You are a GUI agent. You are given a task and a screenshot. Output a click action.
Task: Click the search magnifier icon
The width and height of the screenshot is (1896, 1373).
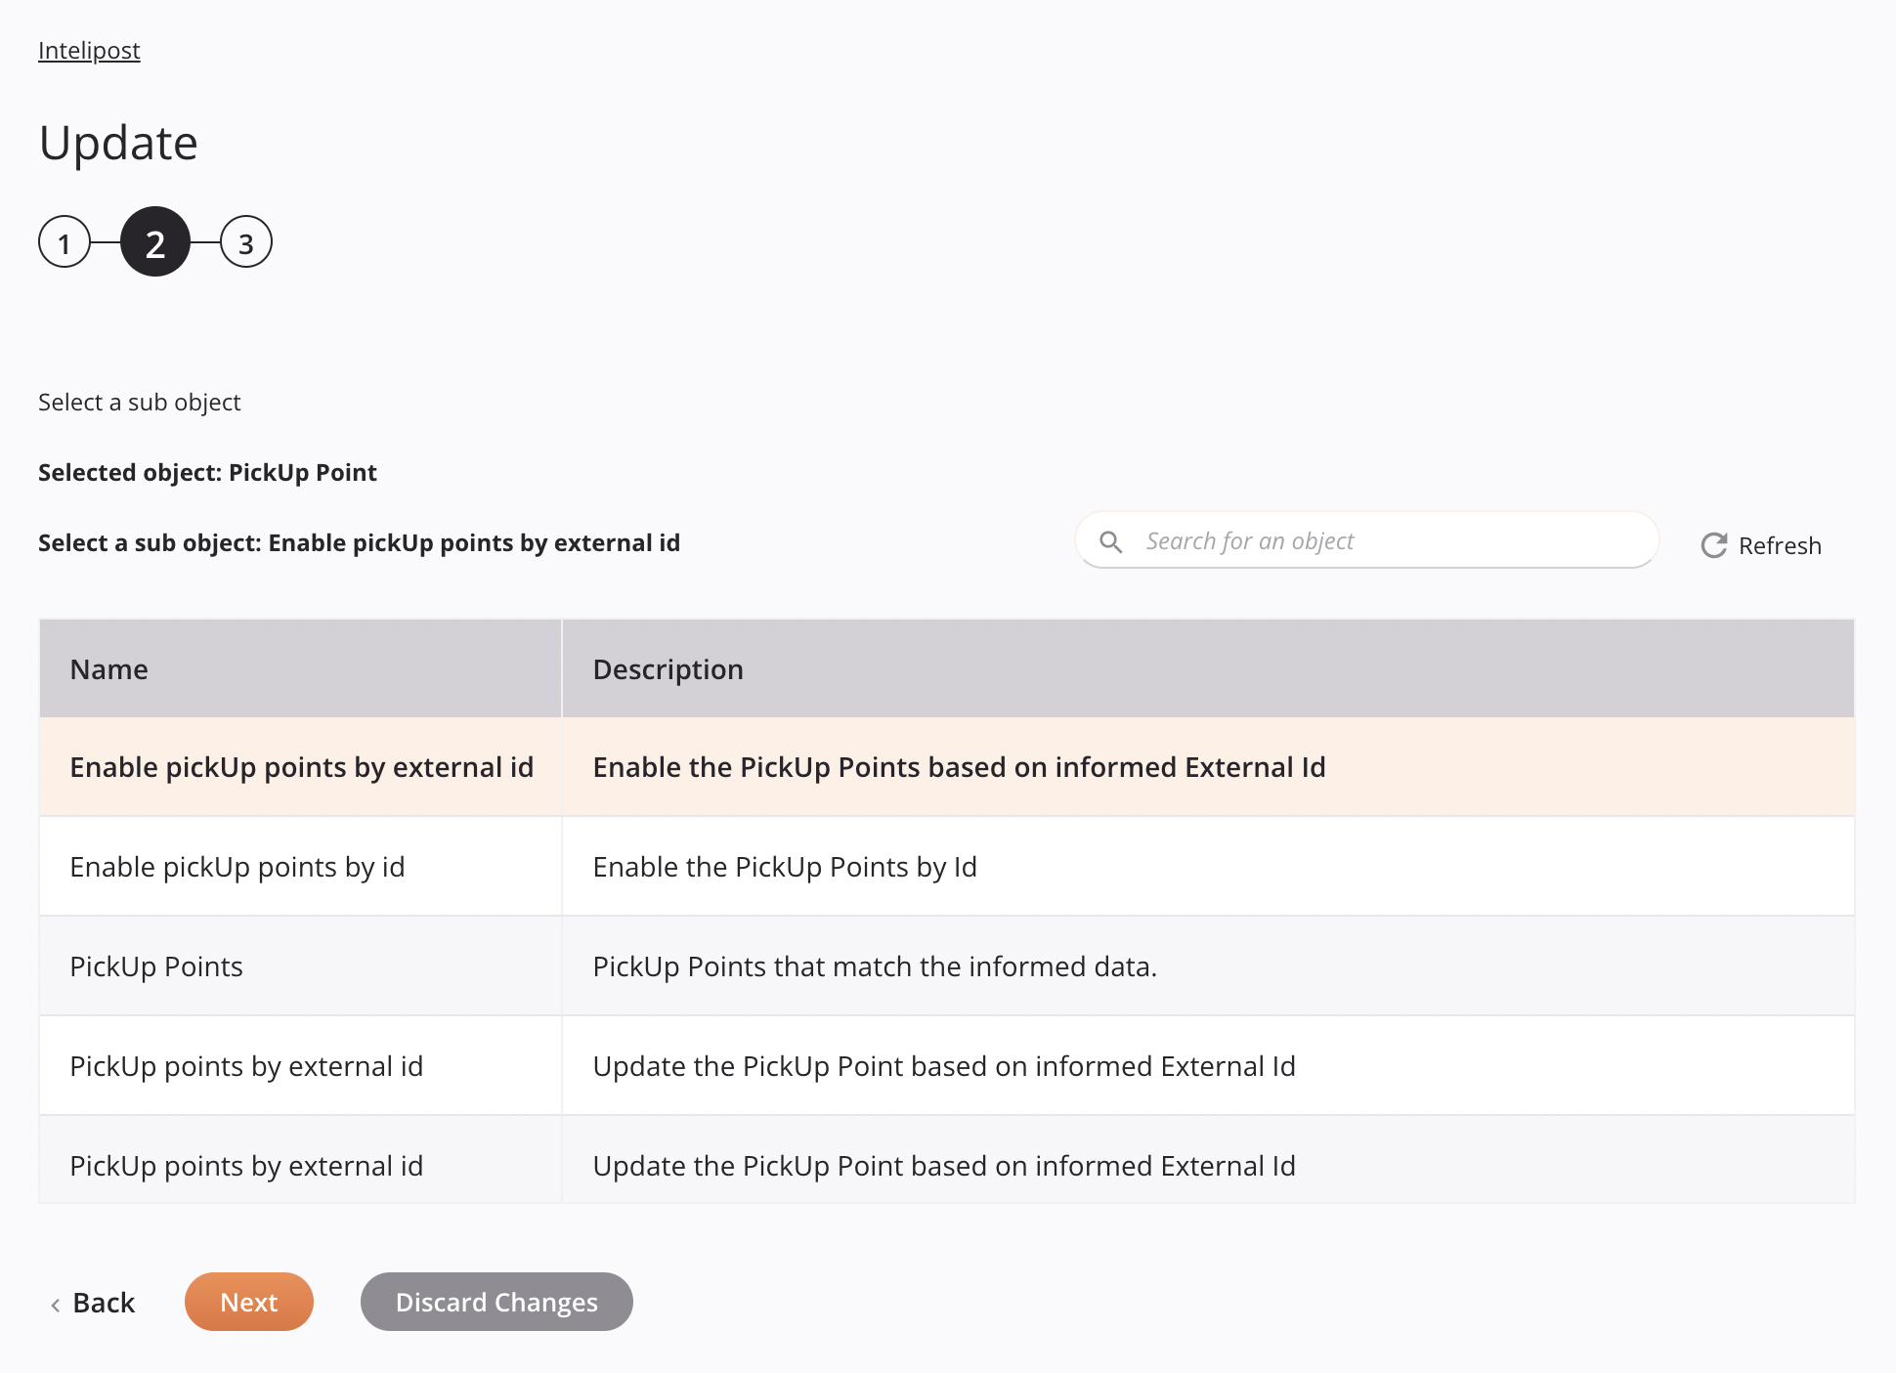pyautogui.click(x=1111, y=540)
